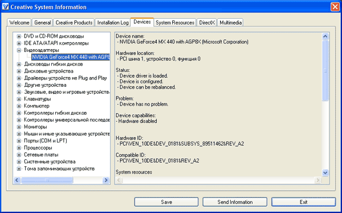
Task: Expand the Клавиатуры node
Action: [x=19, y=99]
